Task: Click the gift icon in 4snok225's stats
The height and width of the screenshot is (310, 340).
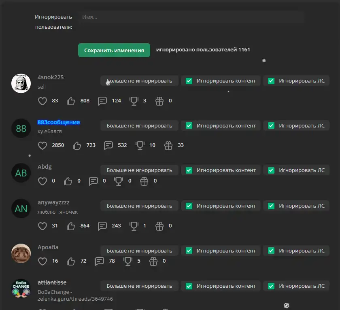Action: 159,101
